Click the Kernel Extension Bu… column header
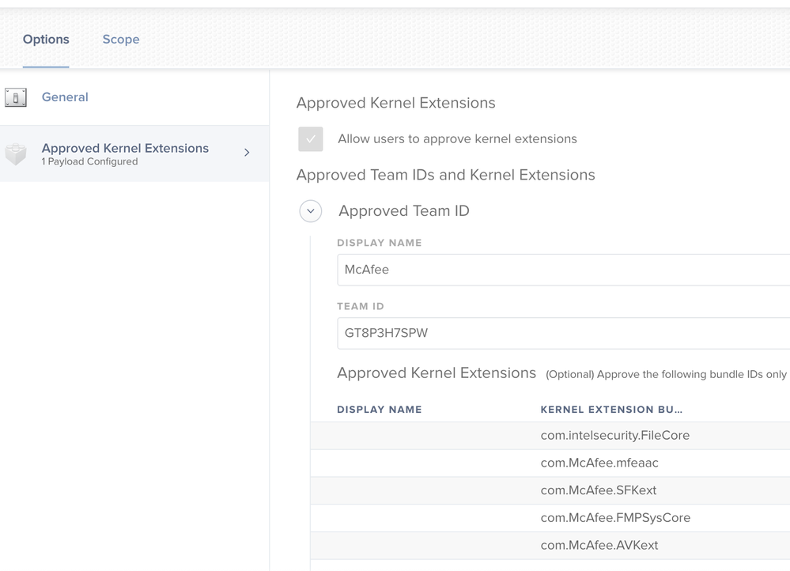The width and height of the screenshot is (790, 571). (611, 410)
